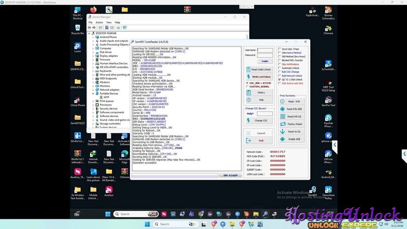Open SamFw Tool desktop icon
Viewport: 407px width, 229px height.
[328, 102]
